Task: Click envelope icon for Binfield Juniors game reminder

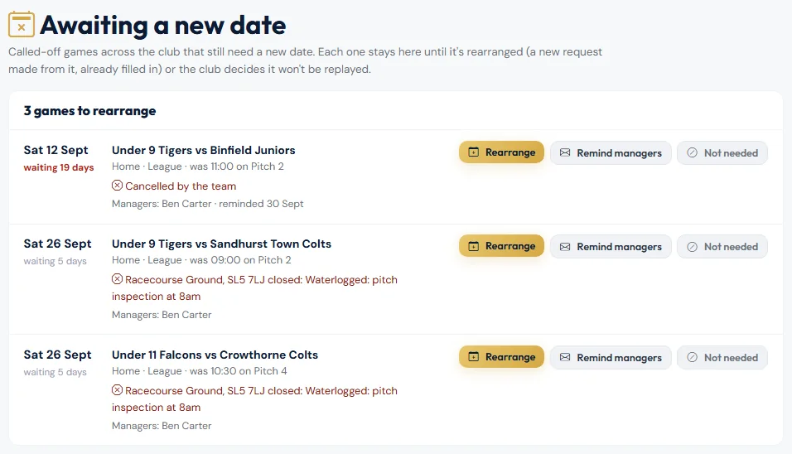Action: point(565,152)
